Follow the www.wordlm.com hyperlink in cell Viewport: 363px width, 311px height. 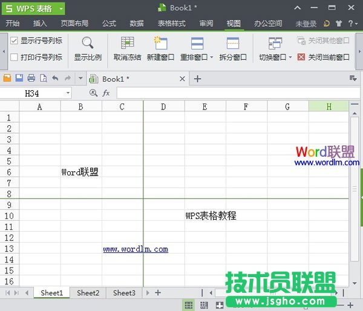pos(136,249)
